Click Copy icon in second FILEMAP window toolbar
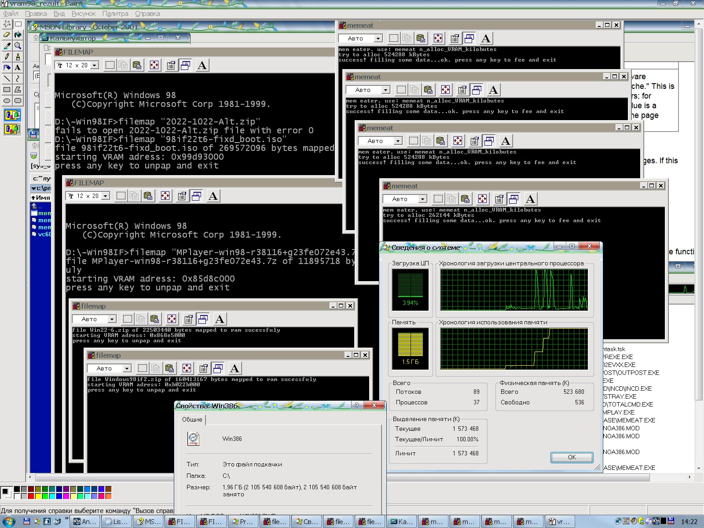 134,196
